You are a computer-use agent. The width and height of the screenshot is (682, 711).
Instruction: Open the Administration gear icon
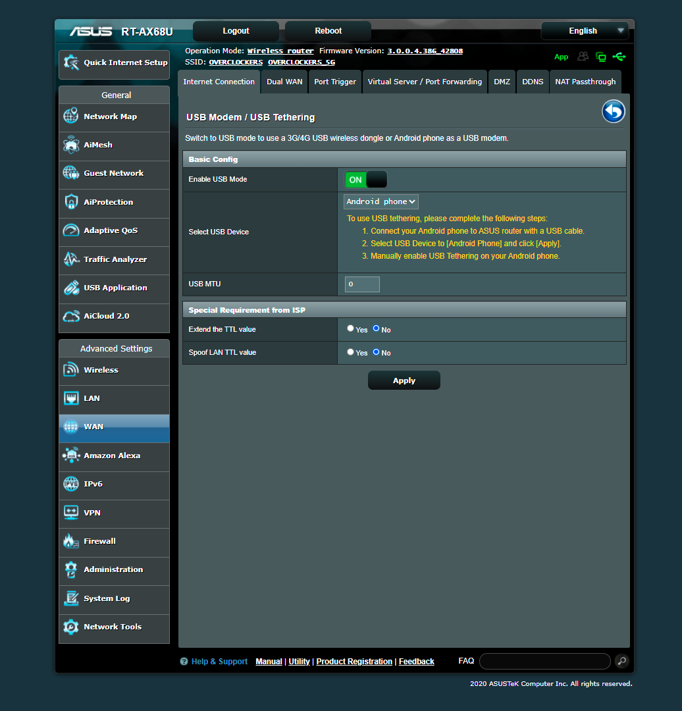tap(71, 569)
